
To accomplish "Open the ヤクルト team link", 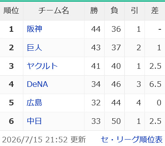I will [42, 66].
